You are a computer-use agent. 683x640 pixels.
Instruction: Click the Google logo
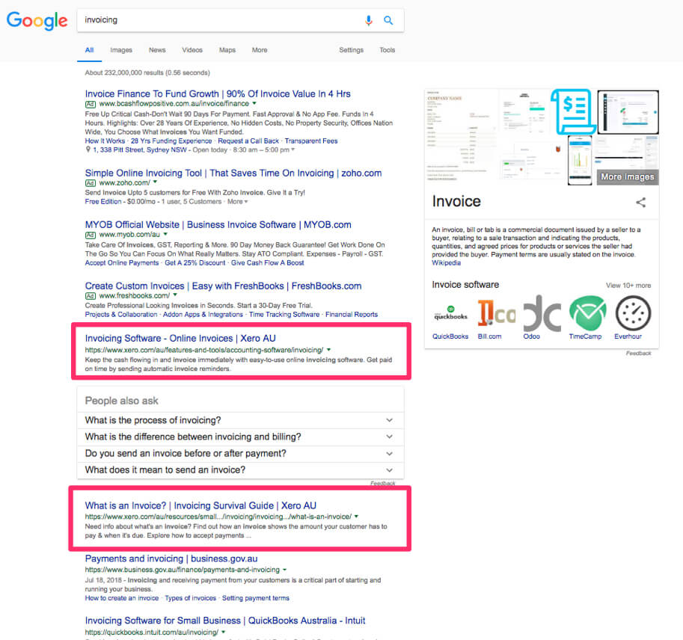[37, 20]
